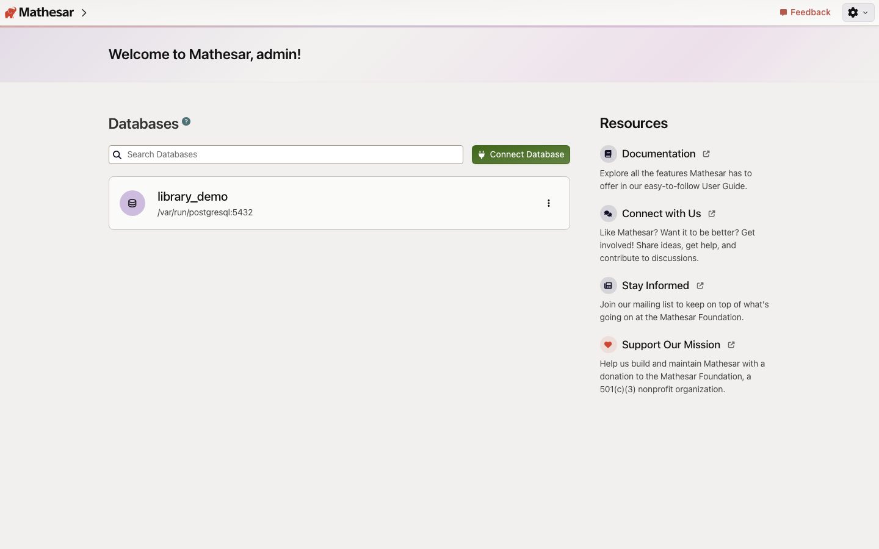Viewport: 879px width, 549px height.
Task: Click the Stay Informed newspaper icon
Action: [608, 285]
